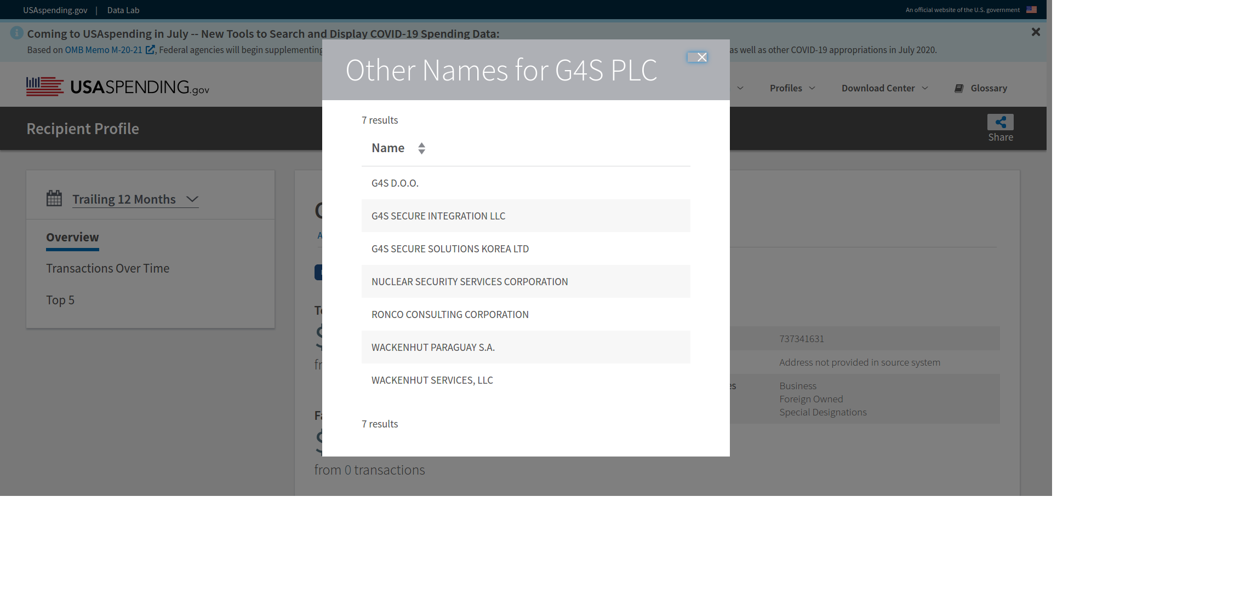Select RONCO CONSULTING CORPORATION row
Image resolution: width=1257 pixels, height=595 pixels.
526,314
